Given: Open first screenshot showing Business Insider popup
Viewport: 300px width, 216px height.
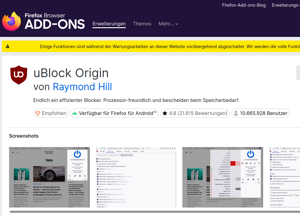Looking at the screenshot, I should click(49, 177).
